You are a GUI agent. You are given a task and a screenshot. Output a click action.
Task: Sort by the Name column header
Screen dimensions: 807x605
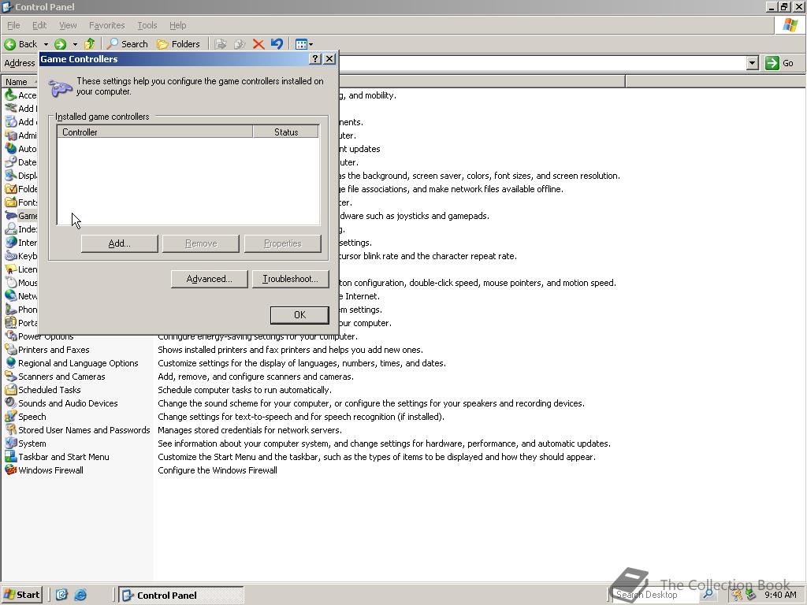[20, 82]
